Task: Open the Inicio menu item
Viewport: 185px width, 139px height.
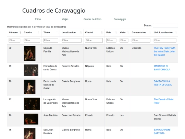Action: [38, 19]
